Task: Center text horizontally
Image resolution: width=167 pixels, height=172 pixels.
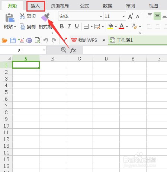Action: pos(158,26)
